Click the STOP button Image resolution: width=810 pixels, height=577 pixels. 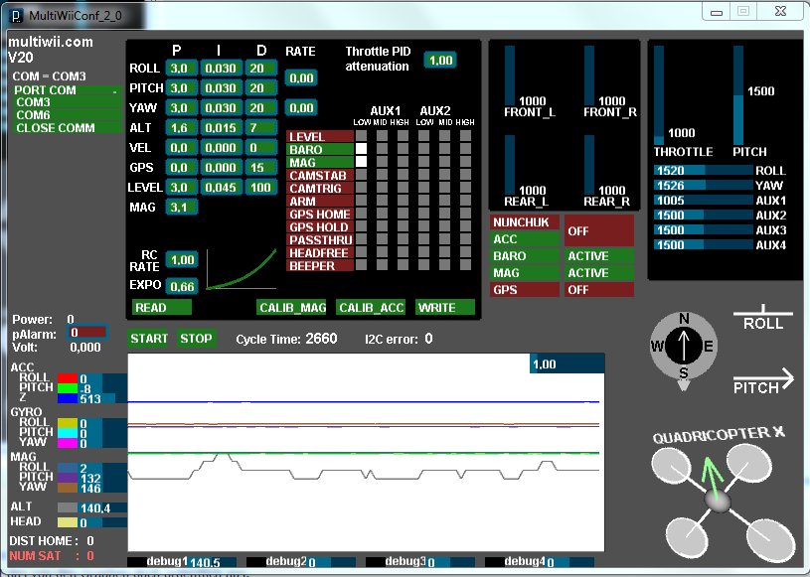pyautogui.click(x=197, y=338)
